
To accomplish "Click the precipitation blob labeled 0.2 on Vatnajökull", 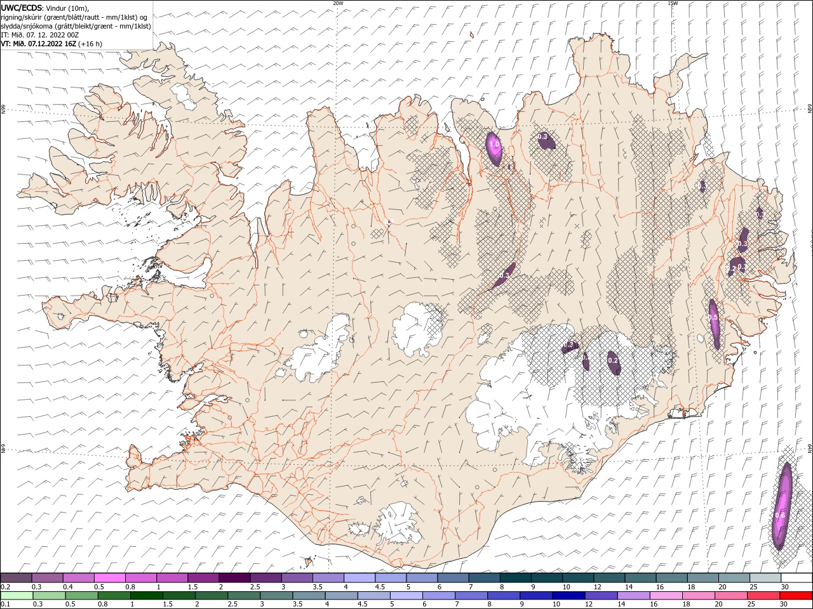I will pos(613,363).
